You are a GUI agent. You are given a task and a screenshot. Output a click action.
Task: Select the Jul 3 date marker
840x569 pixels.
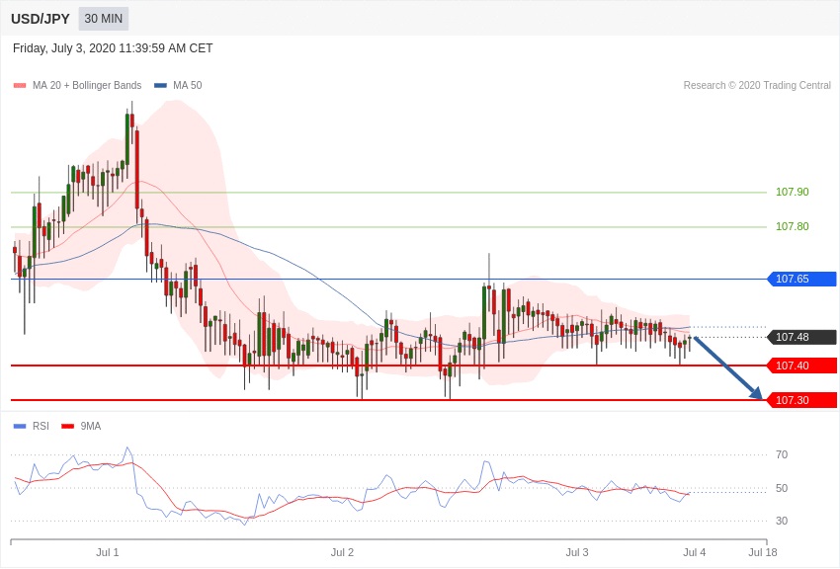(577, 552)
